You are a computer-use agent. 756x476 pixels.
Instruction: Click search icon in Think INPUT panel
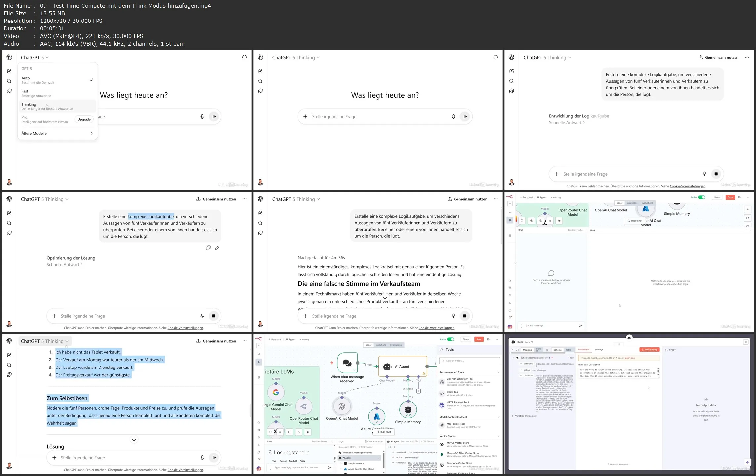point(547,350)
